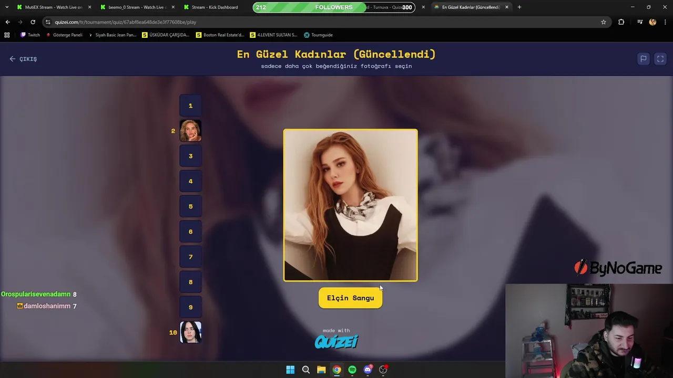Select rank slot number 3

(x=190, y=156)
